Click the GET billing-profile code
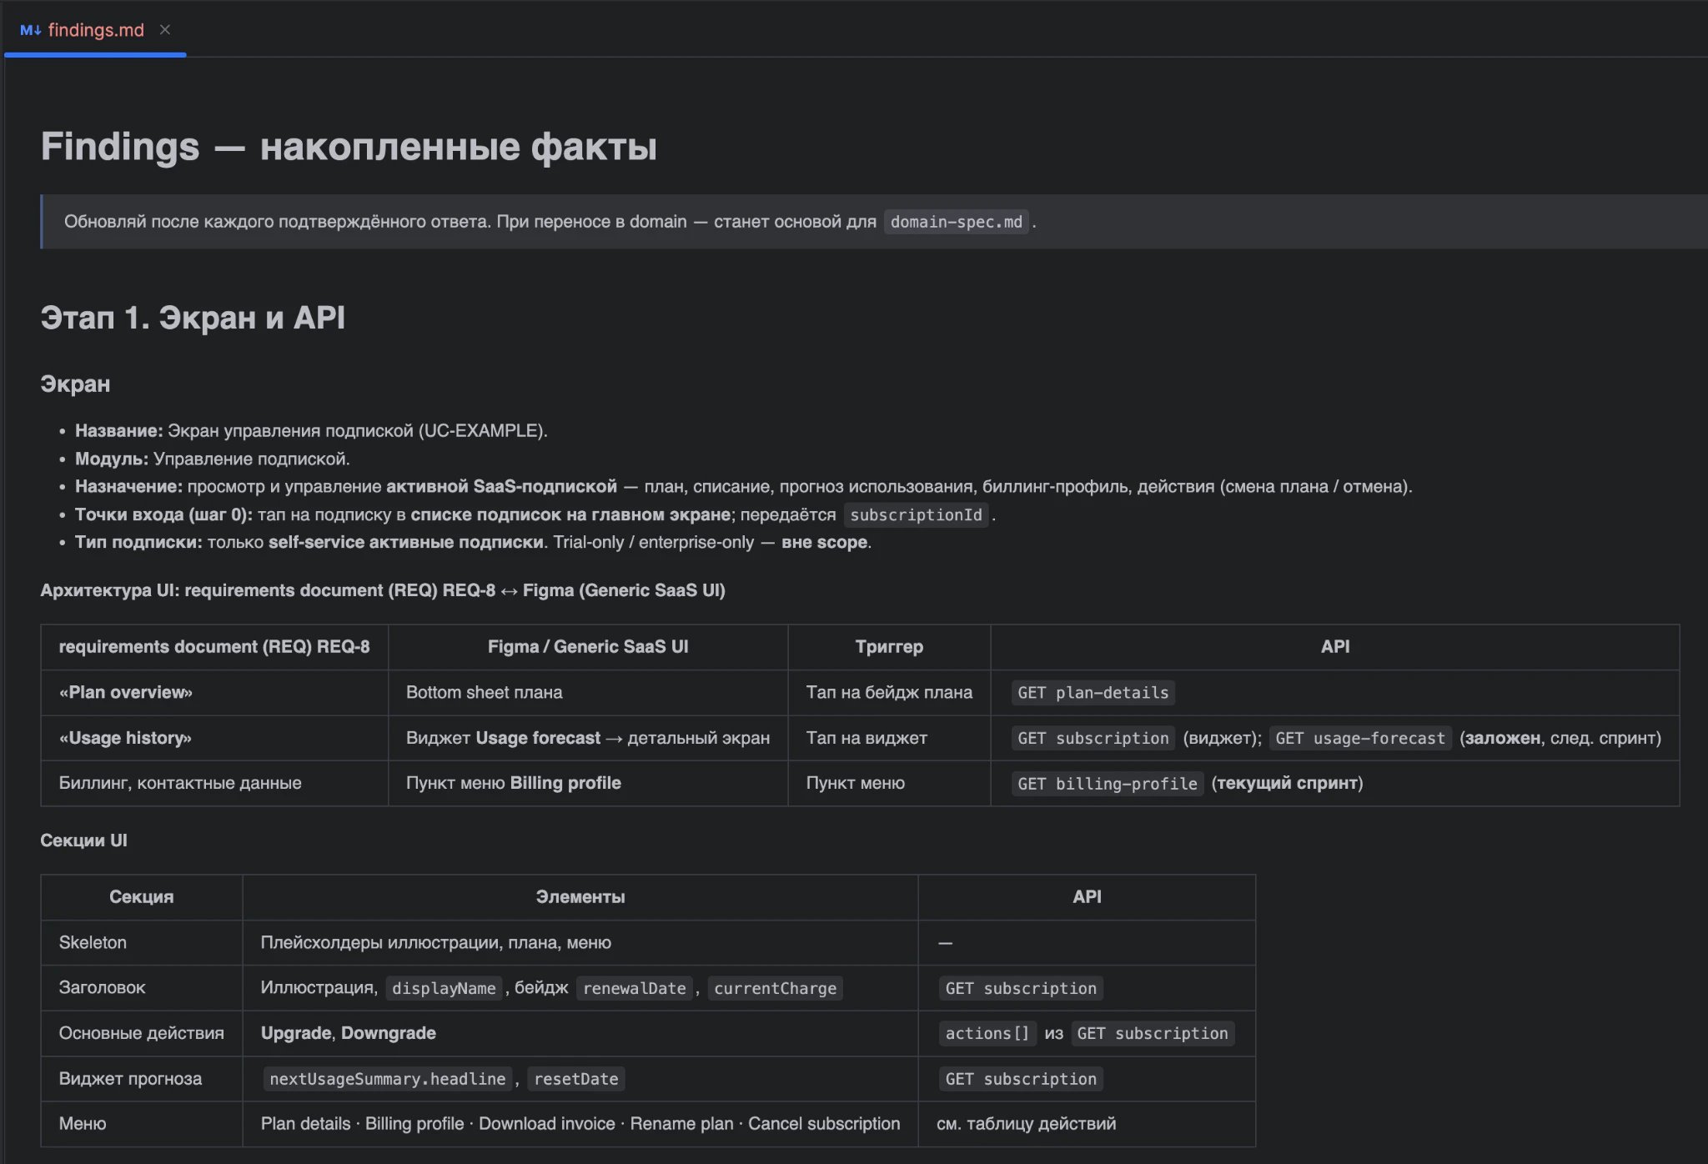 click(x=1107, y=784)
